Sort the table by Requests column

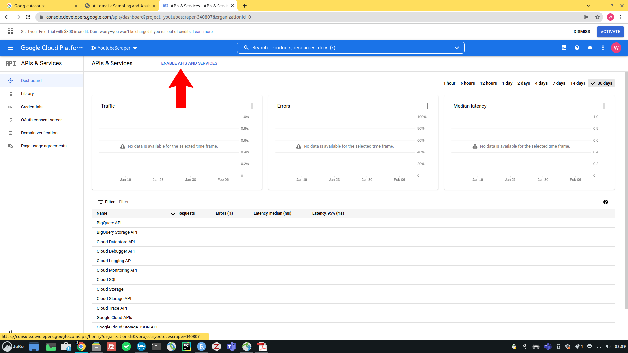tap(186, 213)
